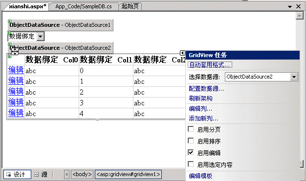This screenshot has height=181, width=306.
Task: Click the GridView bottom resize handle
Action: click(97, 120)
